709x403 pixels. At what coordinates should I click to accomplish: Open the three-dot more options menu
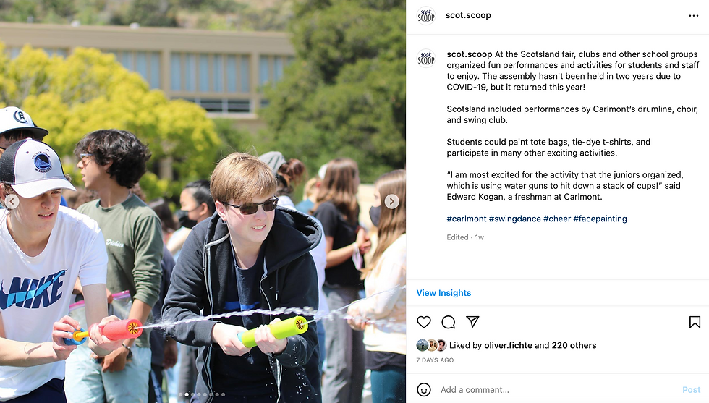tap(694, 16)
